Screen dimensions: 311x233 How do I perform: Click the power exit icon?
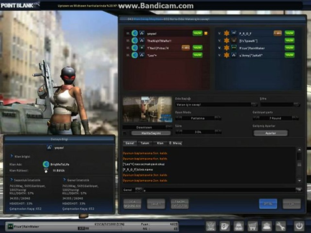pos(299,226)
